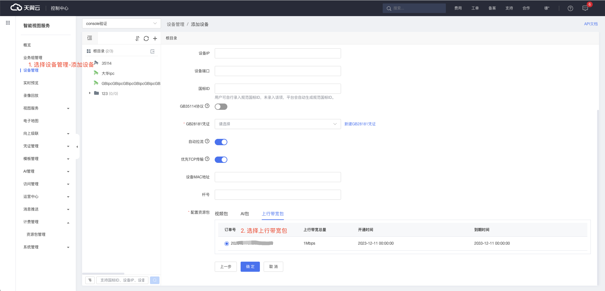Click the device search magnifier button

click(155, 280)
